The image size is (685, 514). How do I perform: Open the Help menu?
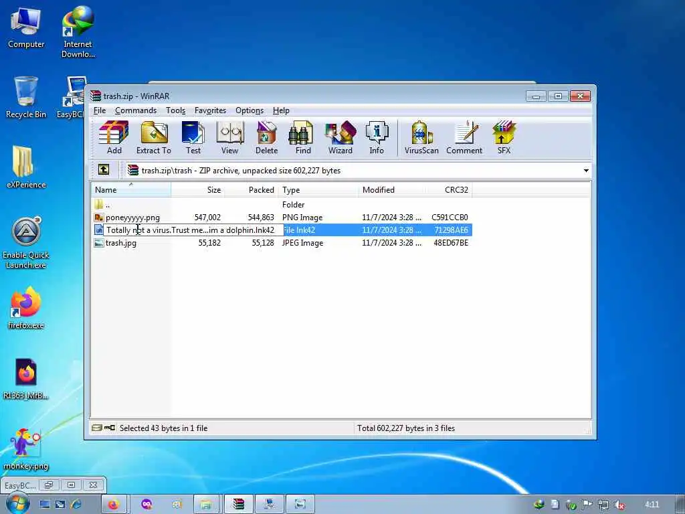coord(281,110)
